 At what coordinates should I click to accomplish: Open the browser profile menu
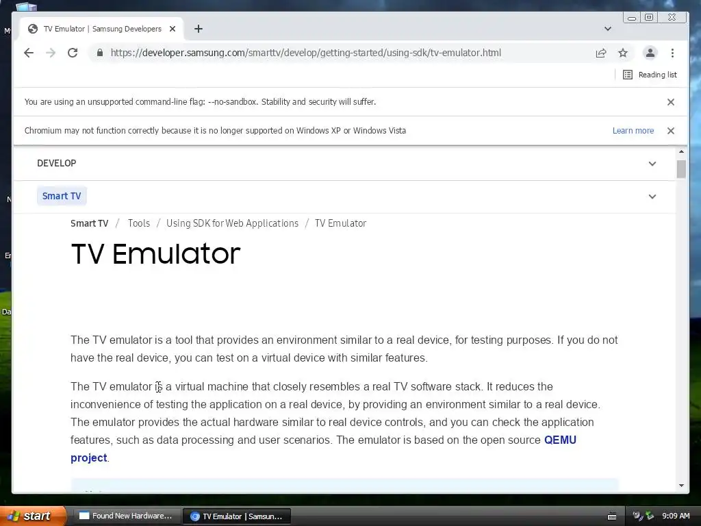[x=650, y=53]
